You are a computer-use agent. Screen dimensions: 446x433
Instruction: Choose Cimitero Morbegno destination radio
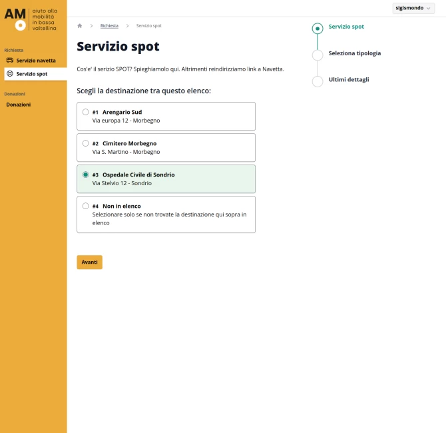85,143
